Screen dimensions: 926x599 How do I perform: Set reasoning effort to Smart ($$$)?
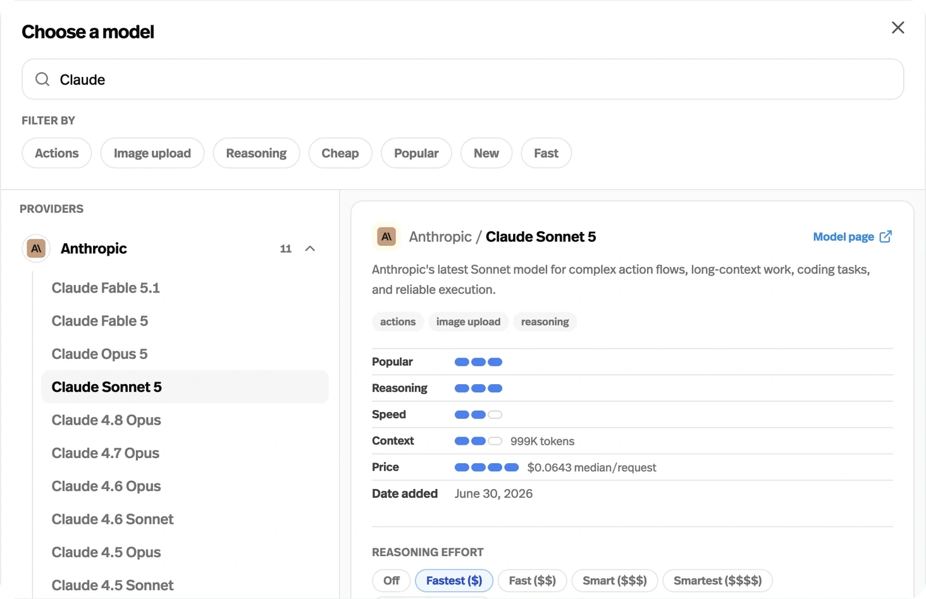pyautogui.click(x=615, y=581)
